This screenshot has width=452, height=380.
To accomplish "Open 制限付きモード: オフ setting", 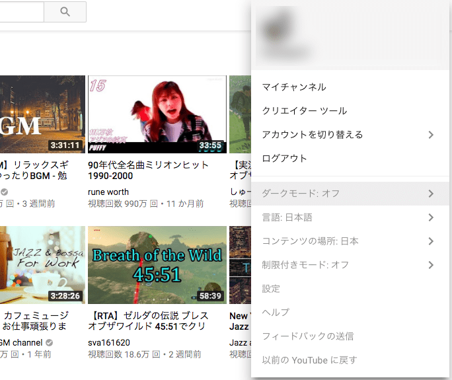I will point(350,265).
